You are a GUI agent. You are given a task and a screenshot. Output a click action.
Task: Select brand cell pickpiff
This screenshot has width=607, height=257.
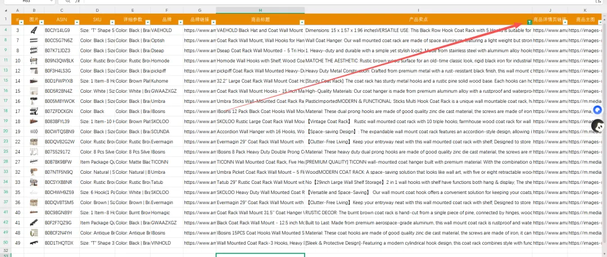[167, 70]
